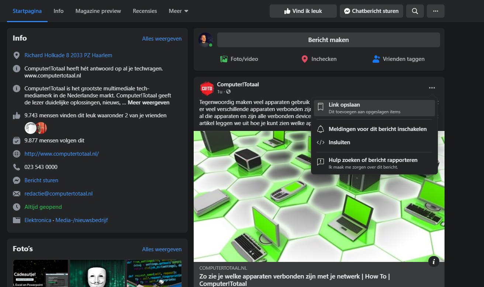The image size is (484, 287).
Task: Click the bookmark icon beside Link opslaan
Action: point(321,107)
